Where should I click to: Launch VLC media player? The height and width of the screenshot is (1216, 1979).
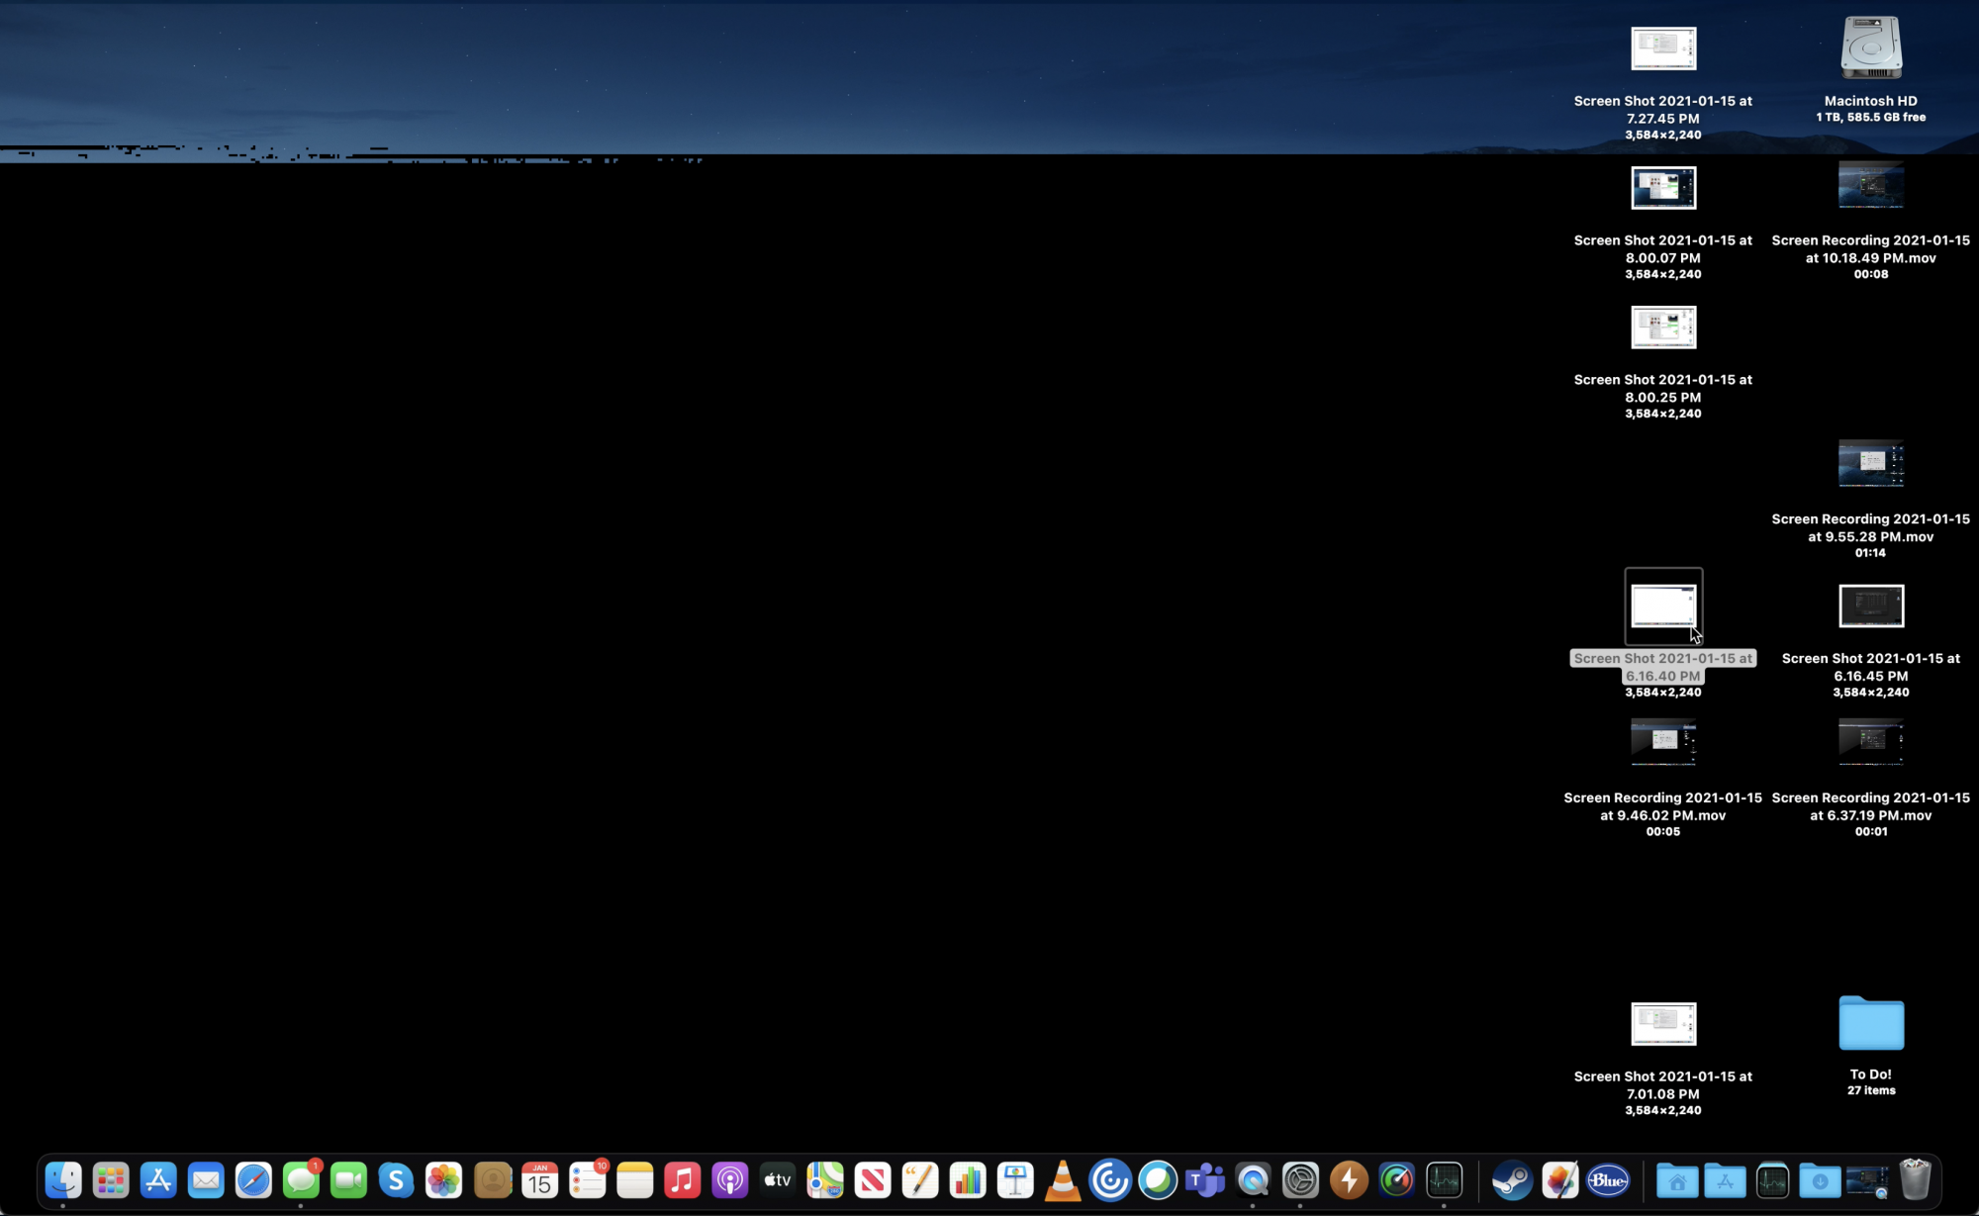(x=1065, y=1179)
